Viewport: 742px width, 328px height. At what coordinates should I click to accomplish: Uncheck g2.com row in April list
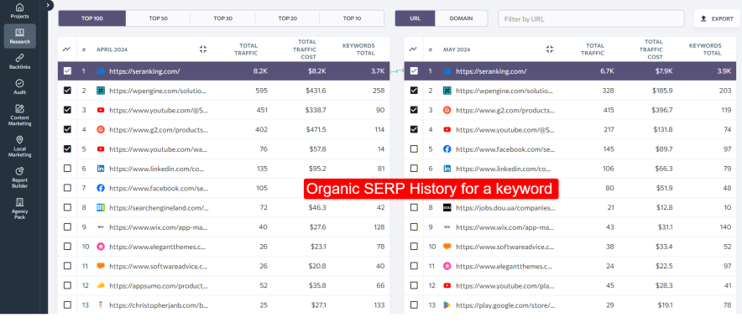(67, 129)
